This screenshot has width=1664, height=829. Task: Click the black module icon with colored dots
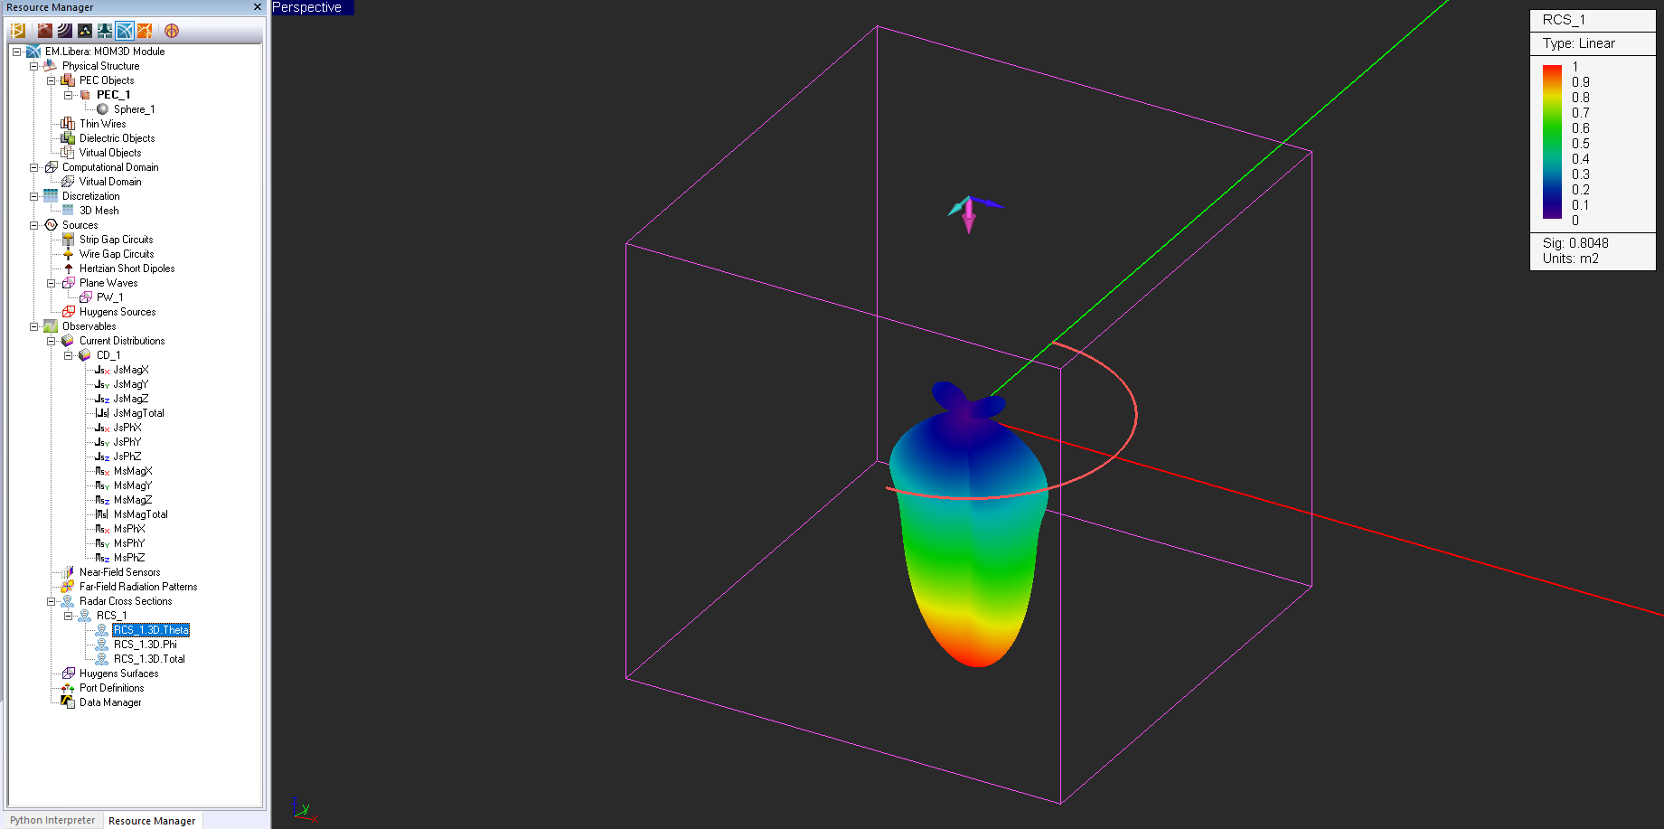pyautogui.click(x=85, y=31)
